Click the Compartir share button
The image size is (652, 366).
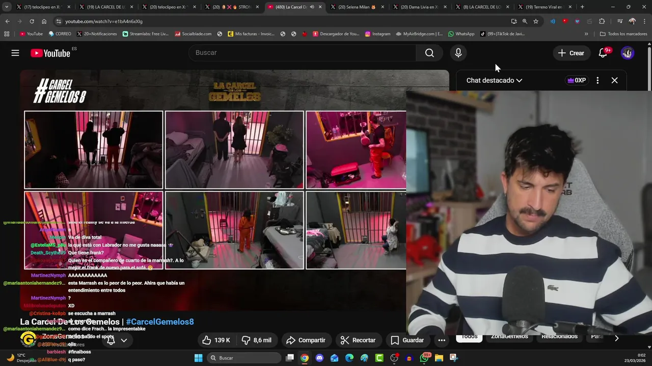[x=306, y=340]
